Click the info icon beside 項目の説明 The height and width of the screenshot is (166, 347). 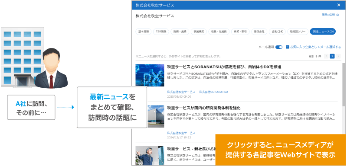(338, 15)
